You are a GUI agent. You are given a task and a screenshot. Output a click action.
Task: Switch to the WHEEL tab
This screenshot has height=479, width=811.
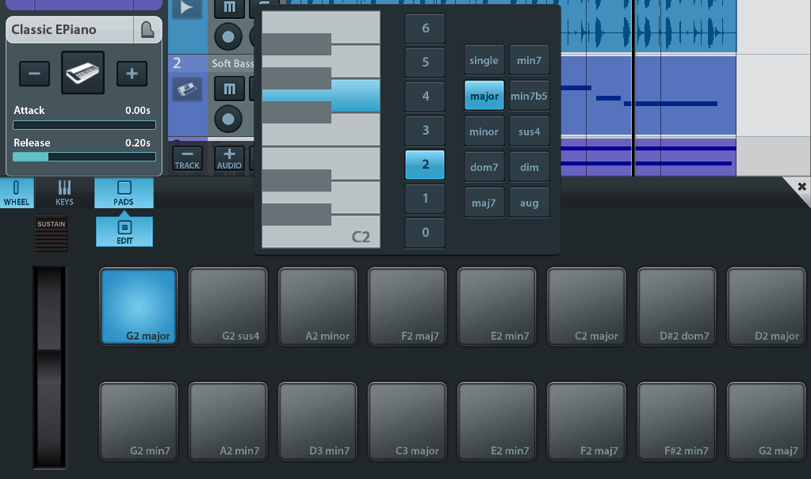coord(17,192)
